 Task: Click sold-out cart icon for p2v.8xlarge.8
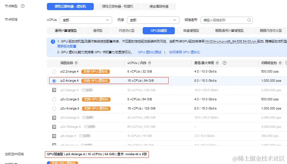click(54, 118)
